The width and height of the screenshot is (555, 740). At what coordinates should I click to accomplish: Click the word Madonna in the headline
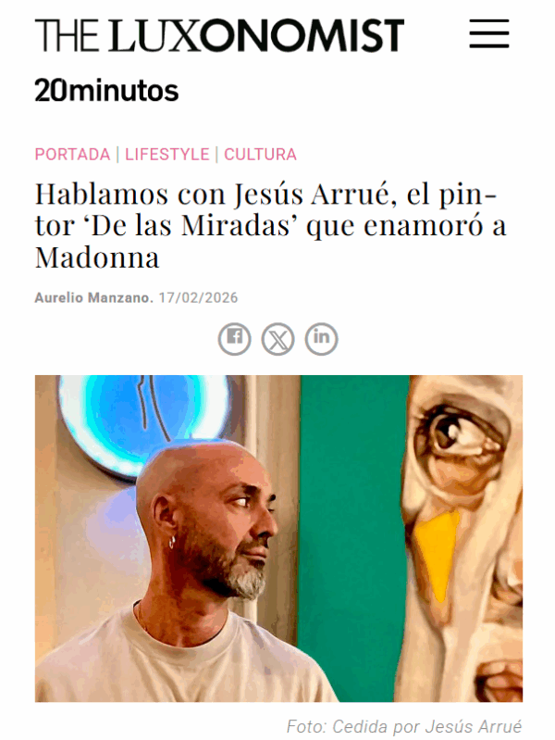tap(97, 257)
